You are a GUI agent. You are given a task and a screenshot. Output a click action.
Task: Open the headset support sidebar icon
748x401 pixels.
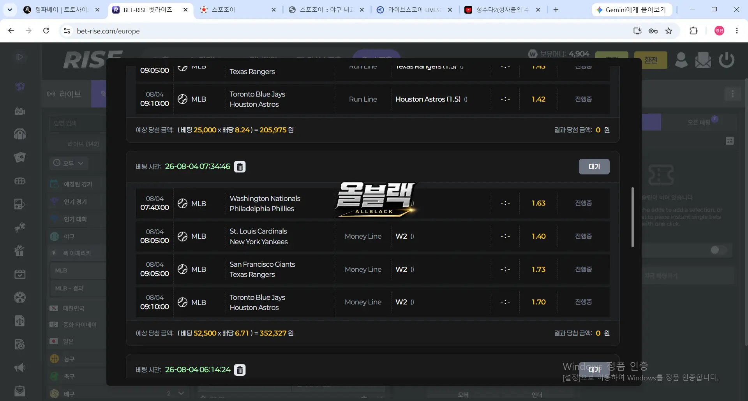coord(20,134)
